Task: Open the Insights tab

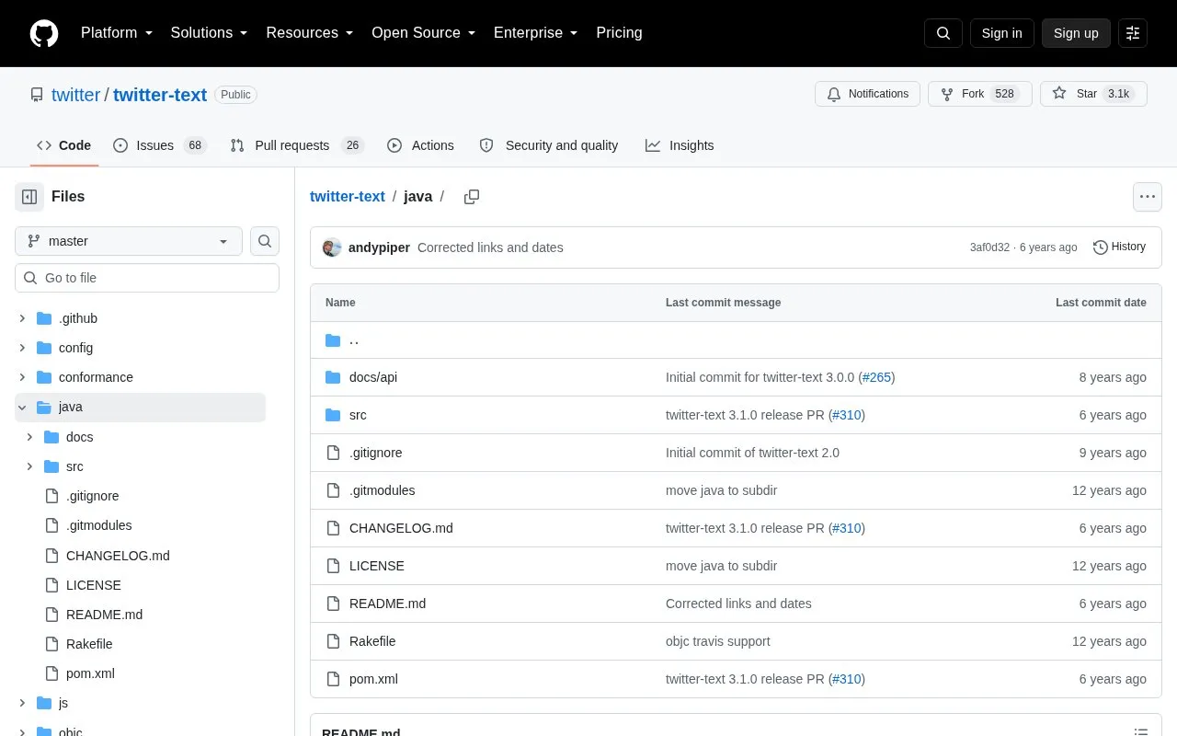Action: [680, 145]
